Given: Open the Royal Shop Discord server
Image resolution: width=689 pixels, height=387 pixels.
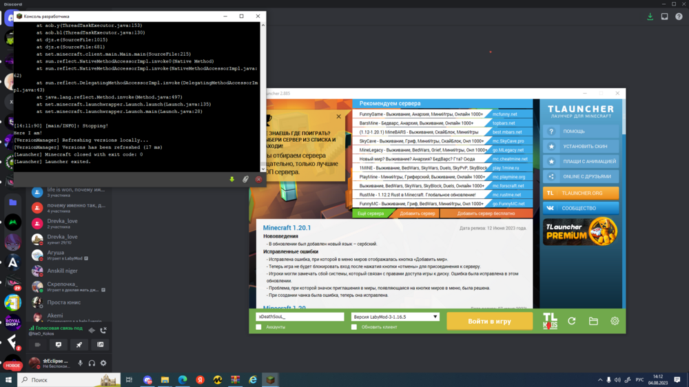Looking at the screenshot, I should [x=12, y=323].
